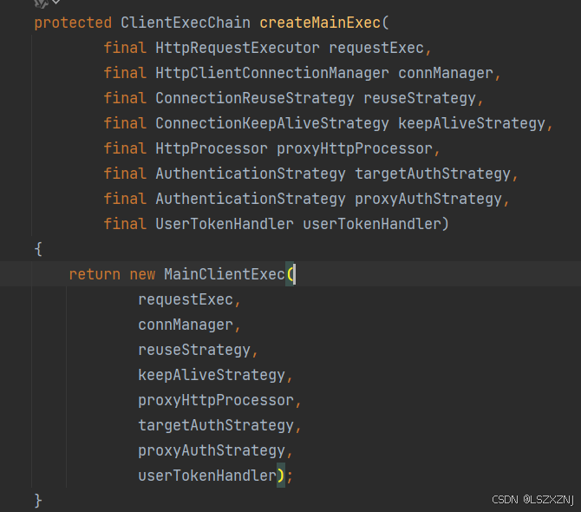Click AuthenticationStrategy before targetAuthStrategy
Viewport: 581px width, 512px height.
click(251, 174)
